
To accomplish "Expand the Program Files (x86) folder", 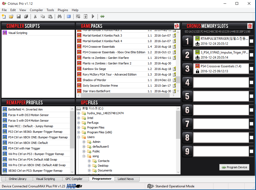I will (79, 132).
